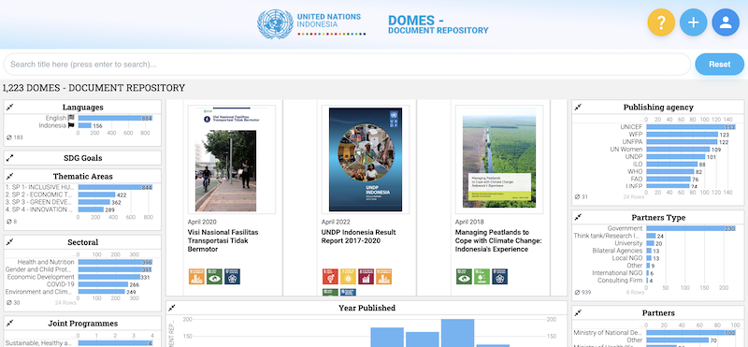The height and width of the screenshot is (347, 748).
Task: Select the UNDP publishing agency bar
Action: click(x=675, y=156)
